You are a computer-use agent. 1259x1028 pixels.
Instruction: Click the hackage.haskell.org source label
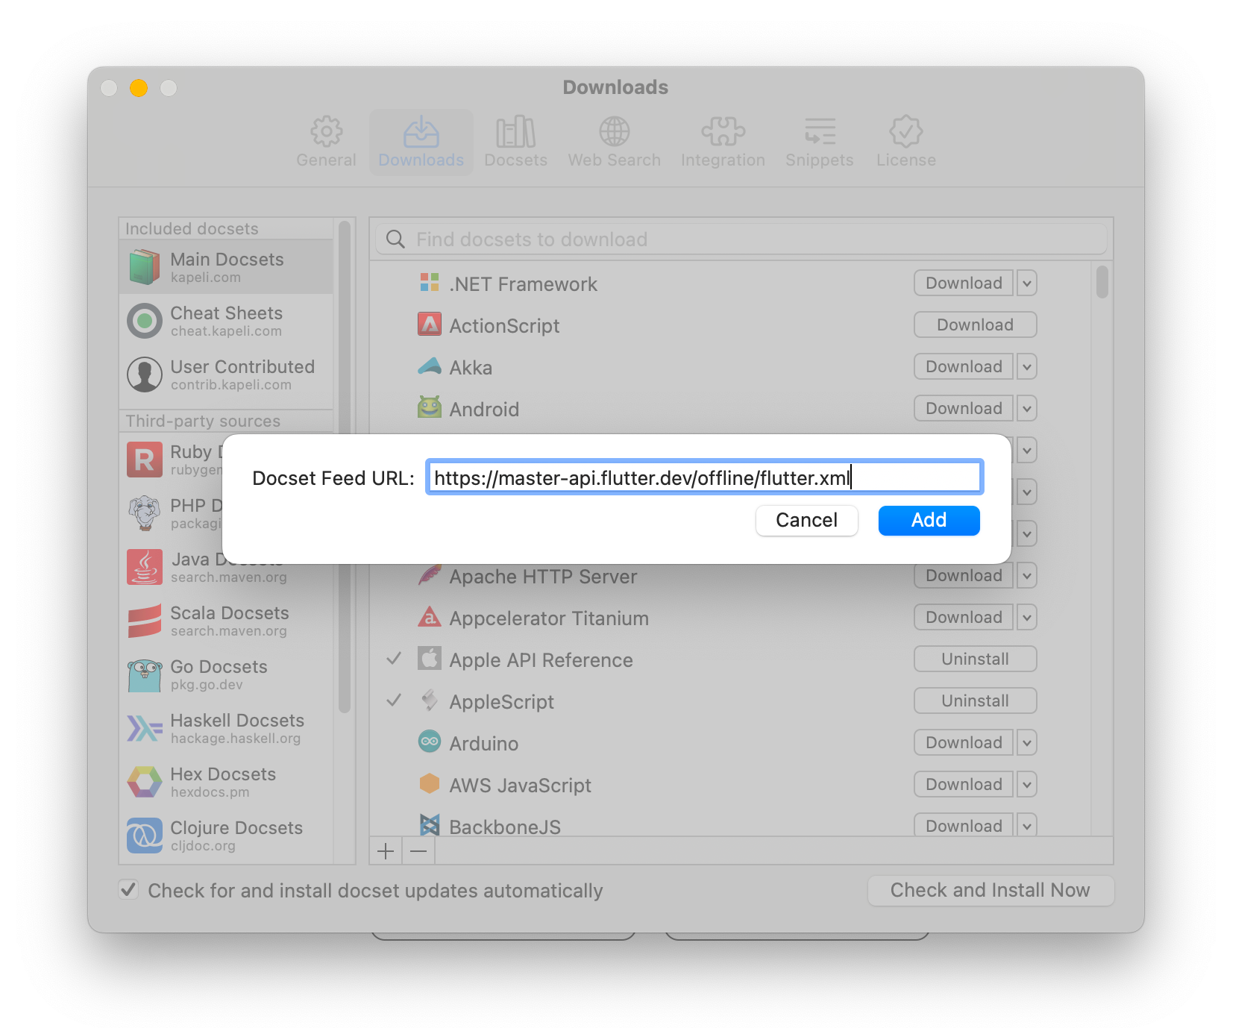tap(236, 739)
